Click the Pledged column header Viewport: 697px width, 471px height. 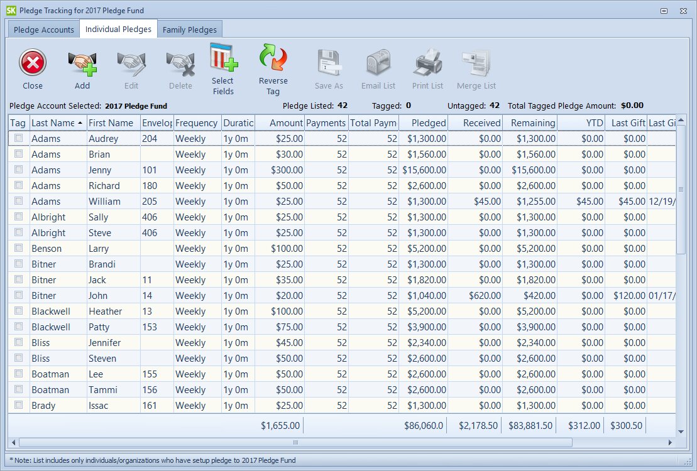coord(423,122)
